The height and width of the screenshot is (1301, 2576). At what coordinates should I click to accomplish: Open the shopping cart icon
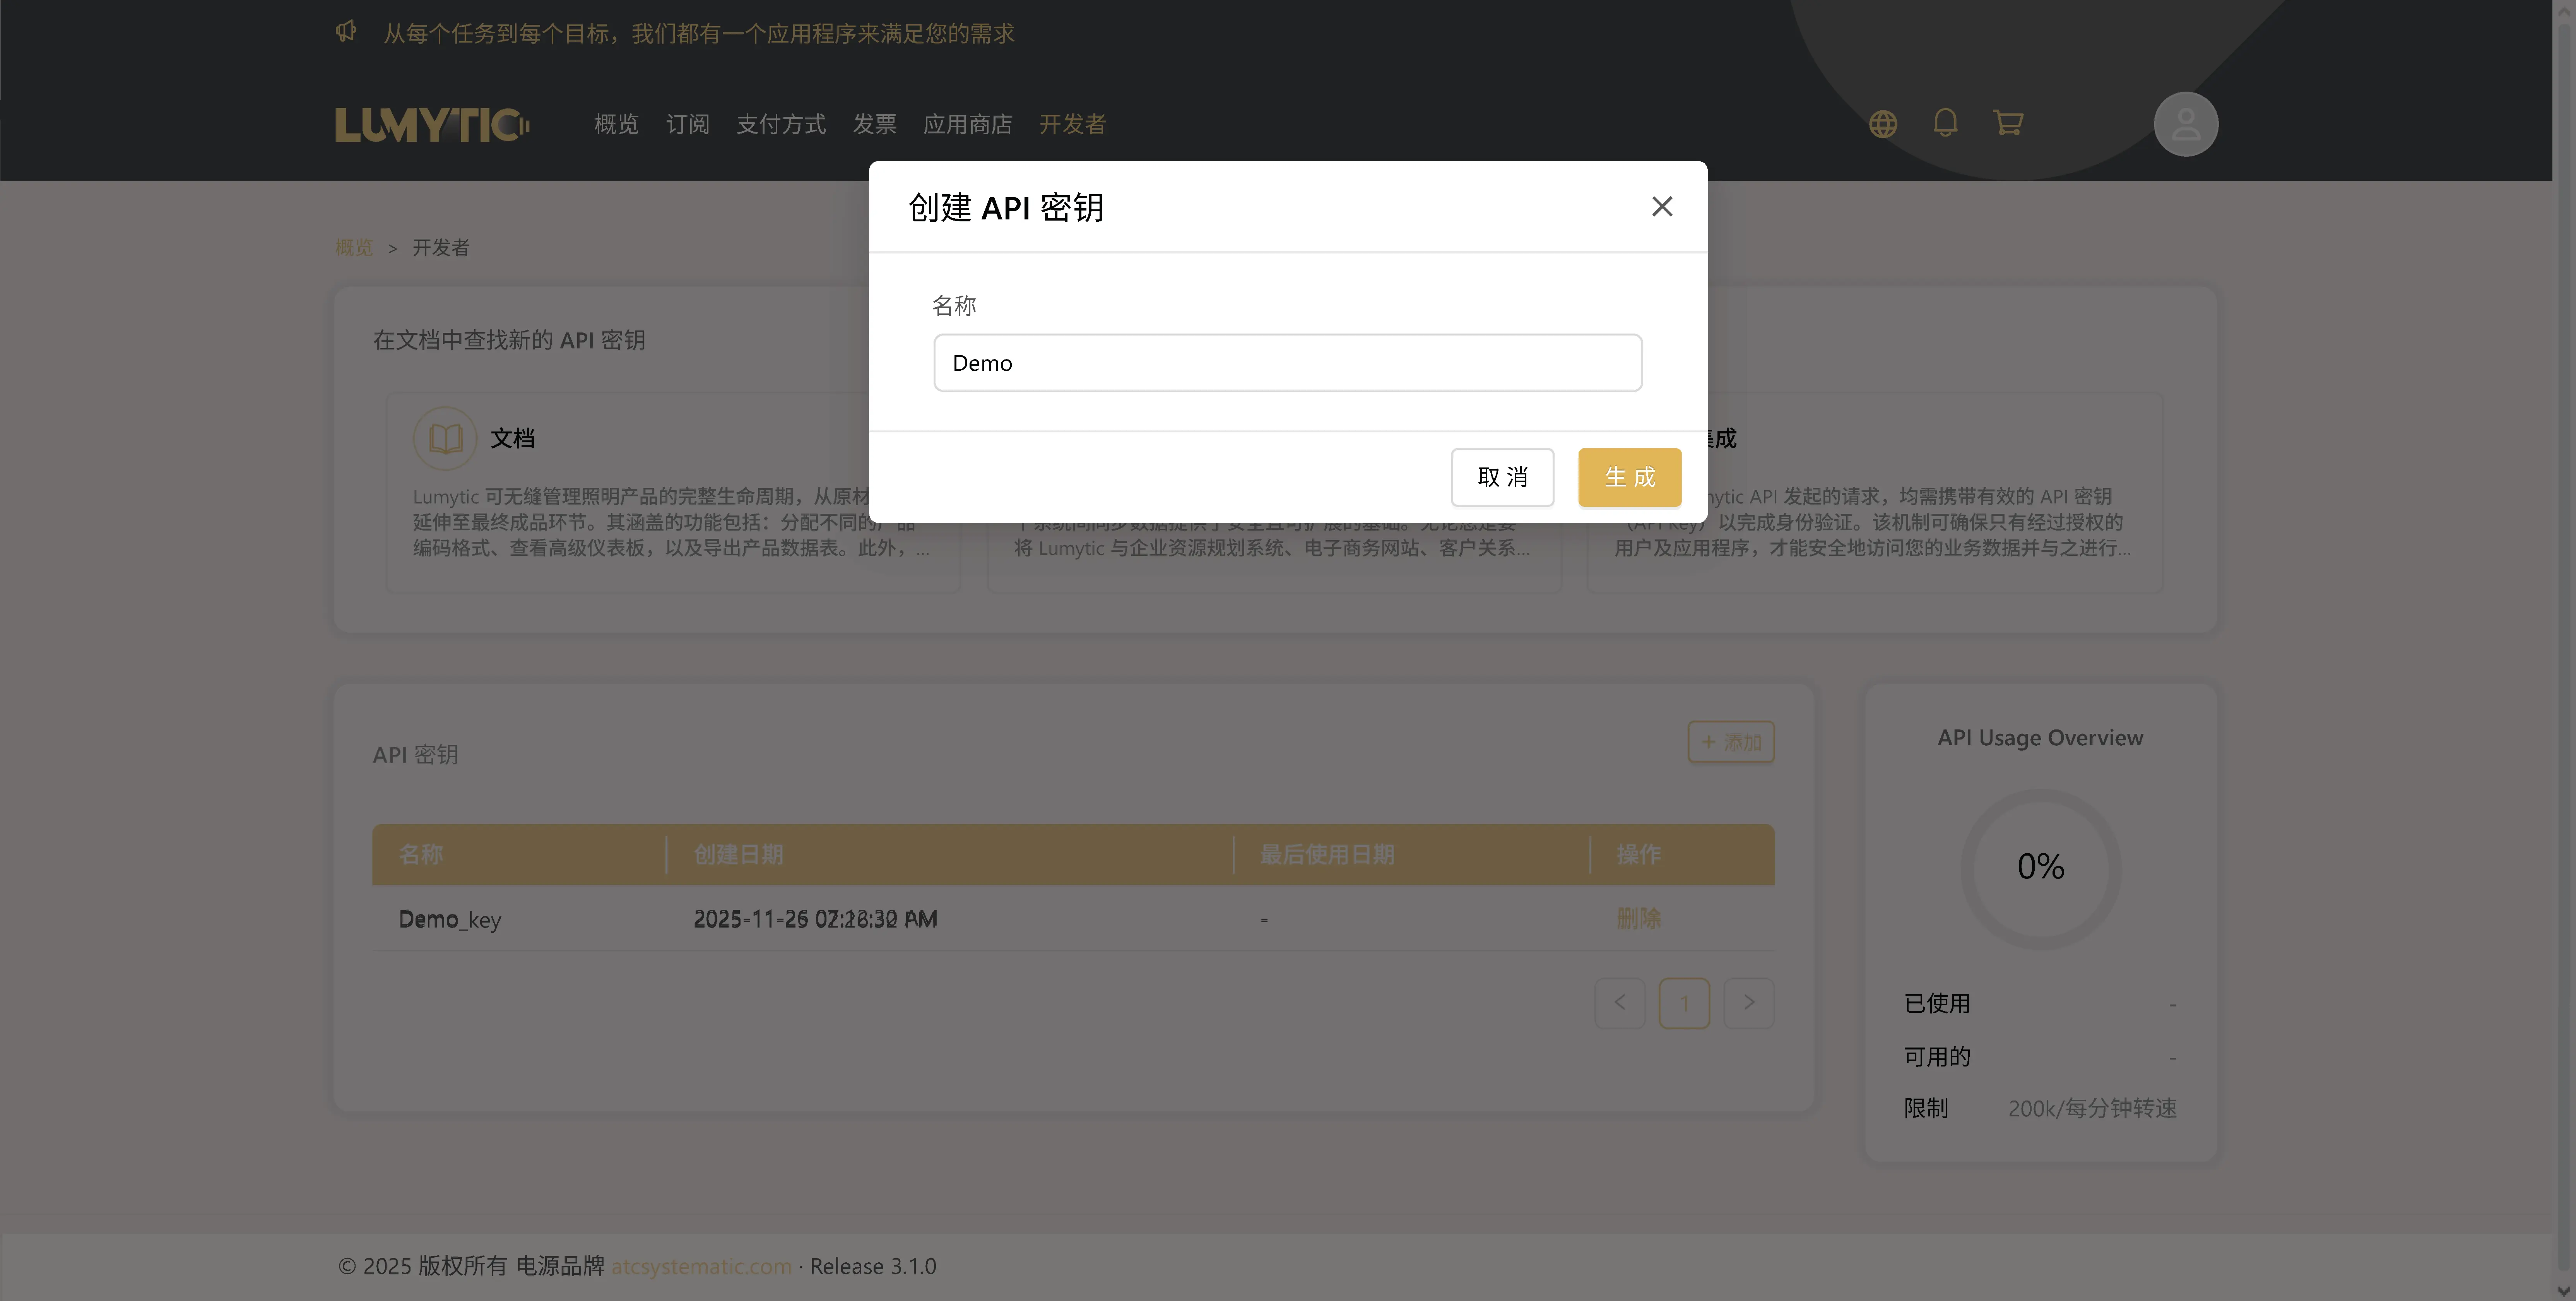[2008, 123]
